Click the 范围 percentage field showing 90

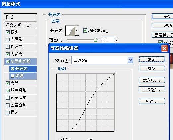[x=108, y=40]
